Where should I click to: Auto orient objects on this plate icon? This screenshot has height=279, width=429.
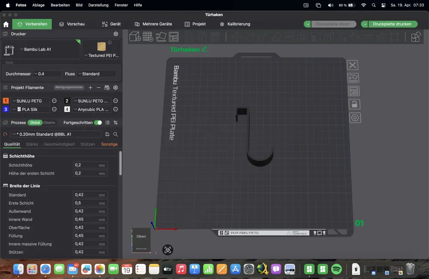coord(353,78)
